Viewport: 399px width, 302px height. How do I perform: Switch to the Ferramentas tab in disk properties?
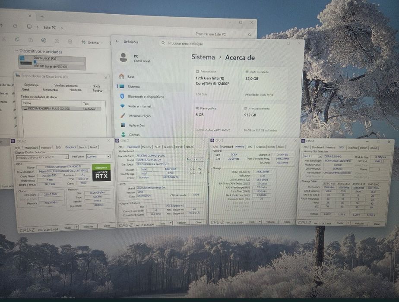[x=51, y=90]
